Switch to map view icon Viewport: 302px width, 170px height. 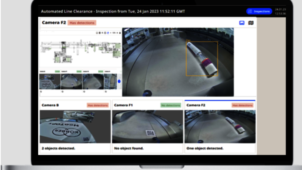point(251,23)
